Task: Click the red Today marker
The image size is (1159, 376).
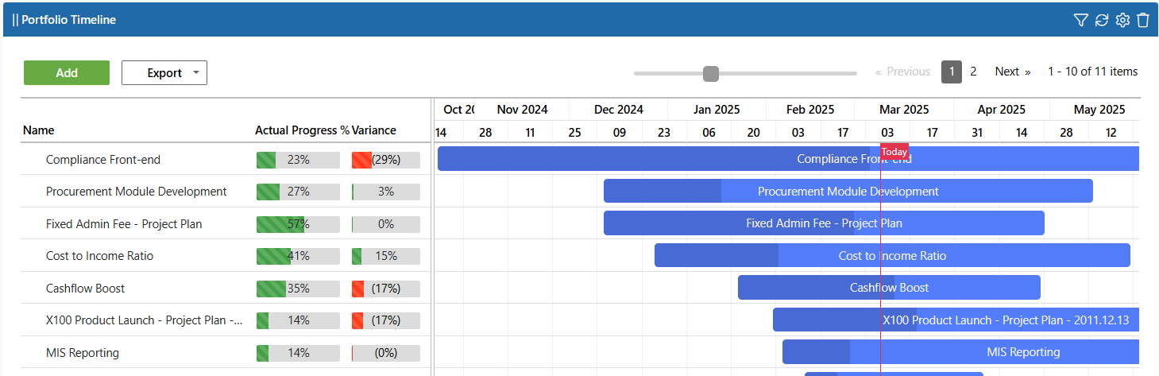Action: (x=894, y=152)
